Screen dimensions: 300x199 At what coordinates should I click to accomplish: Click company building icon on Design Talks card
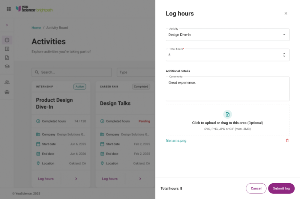tap(102, 134)
